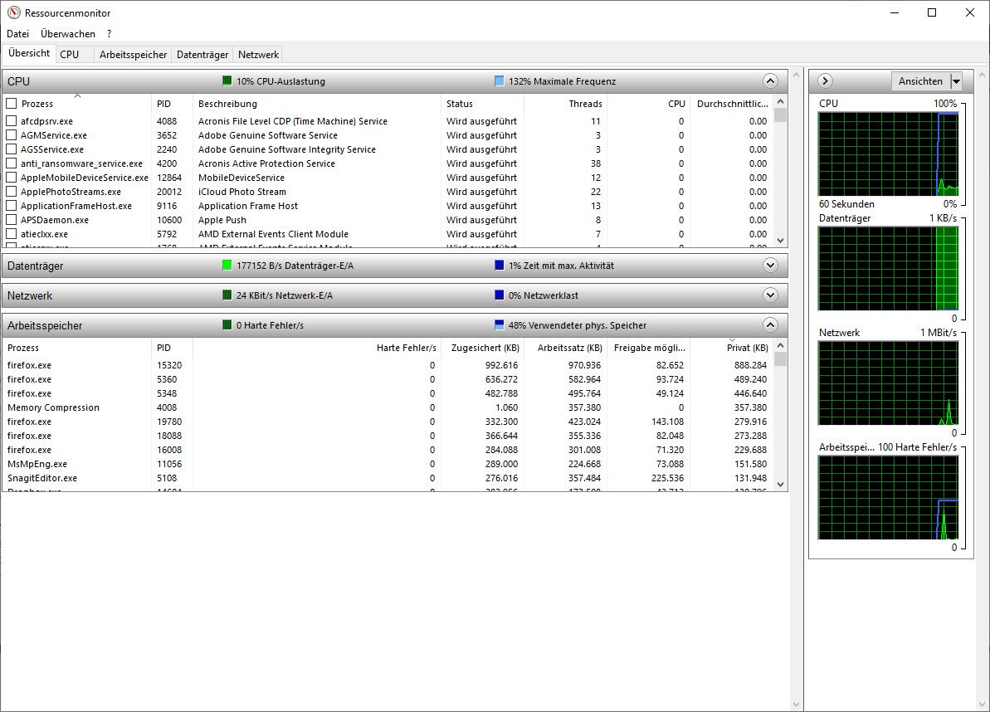
Task: Tick the checkbox for afcdpsrv.exe
Action: (12, 121)
